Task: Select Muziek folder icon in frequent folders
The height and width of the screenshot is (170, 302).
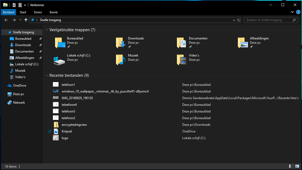Action: click(121, 60)
